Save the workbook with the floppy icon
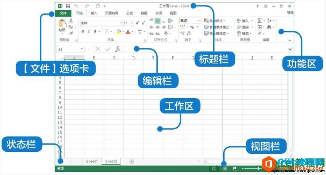The height and width of the screenshot is (175, 326). [x=68, y=6]
